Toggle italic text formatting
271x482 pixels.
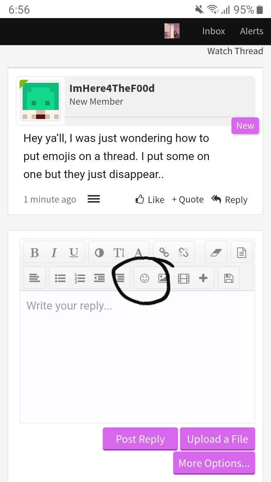coord(54,253)
